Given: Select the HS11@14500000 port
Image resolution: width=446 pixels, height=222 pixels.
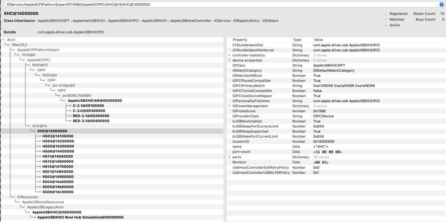Looking at the screenshot, I should [58, 156].
